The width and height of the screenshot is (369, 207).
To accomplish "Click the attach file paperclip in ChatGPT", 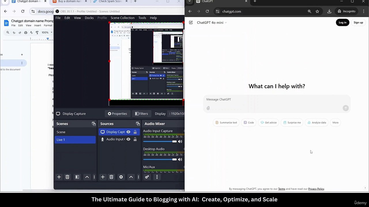I will pyautogui.click(x=208, y=108).
